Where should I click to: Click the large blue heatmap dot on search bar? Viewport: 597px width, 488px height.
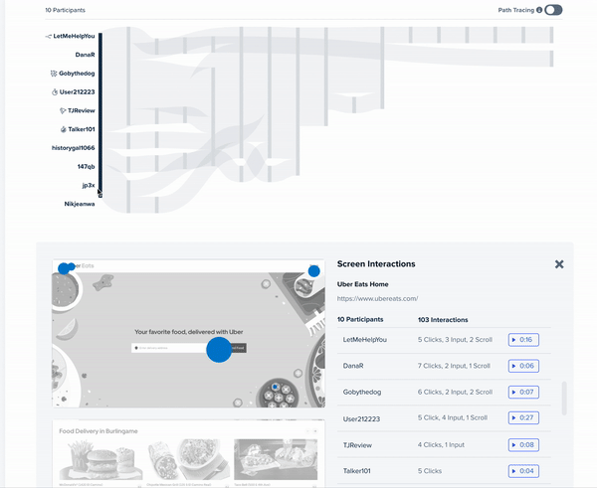pos(219,350)
